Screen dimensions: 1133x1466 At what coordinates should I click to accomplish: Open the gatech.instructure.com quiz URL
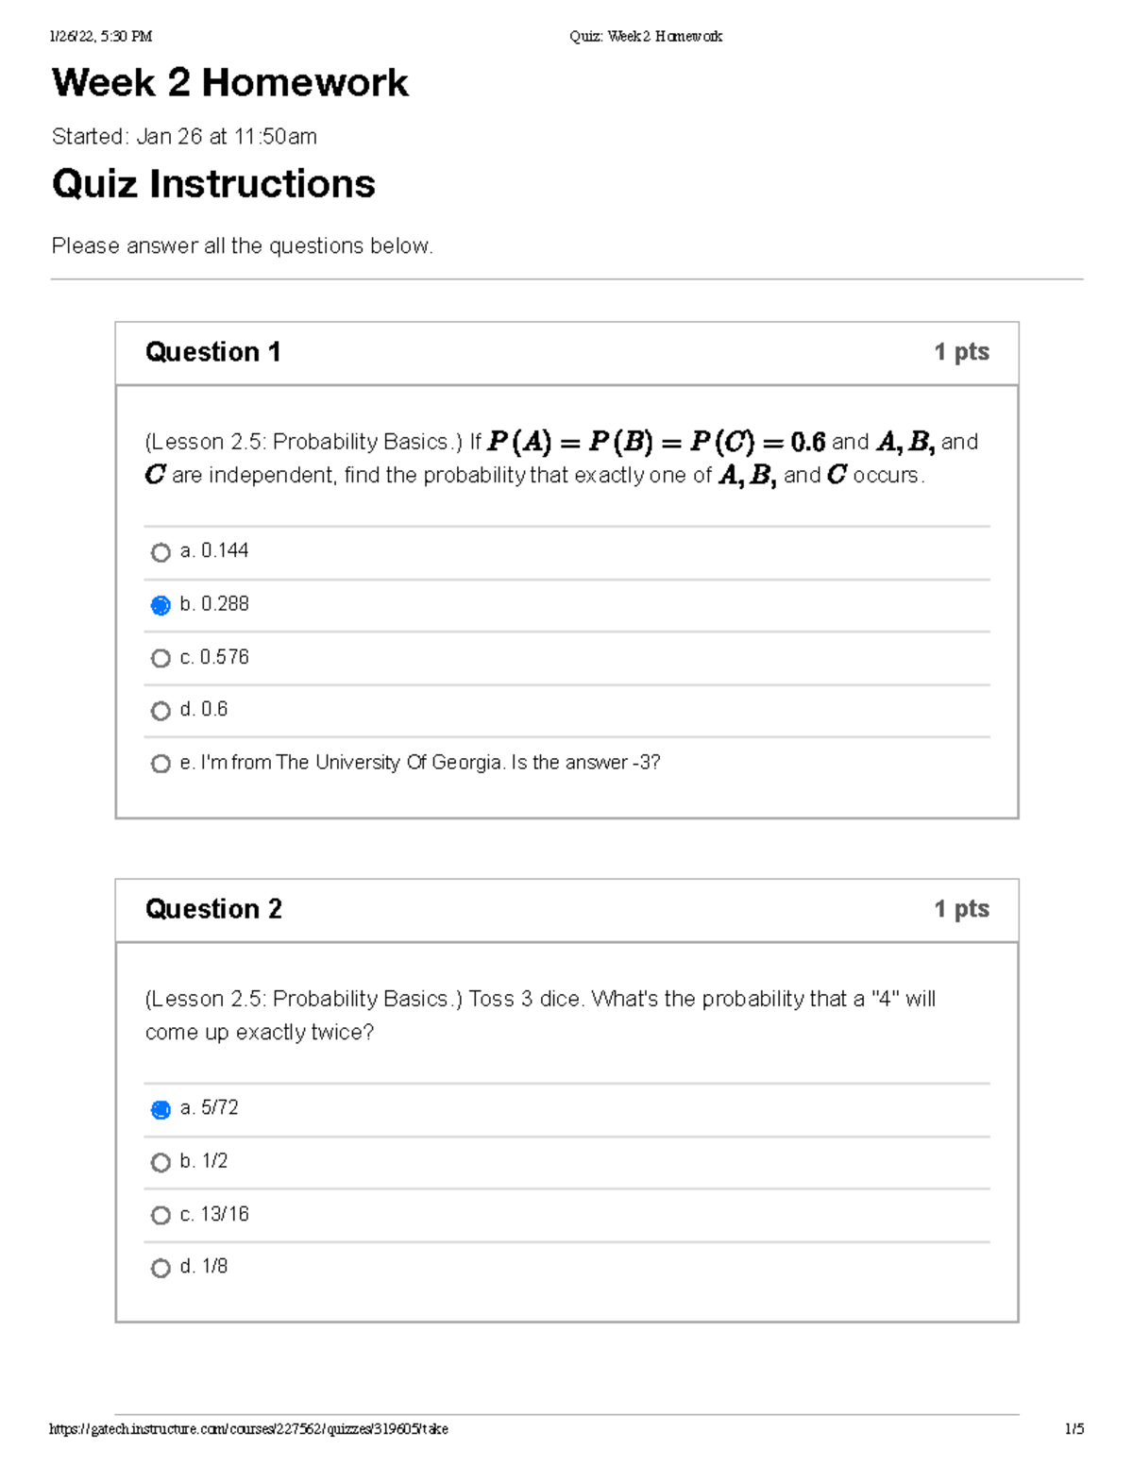(x=249, y=1429)
